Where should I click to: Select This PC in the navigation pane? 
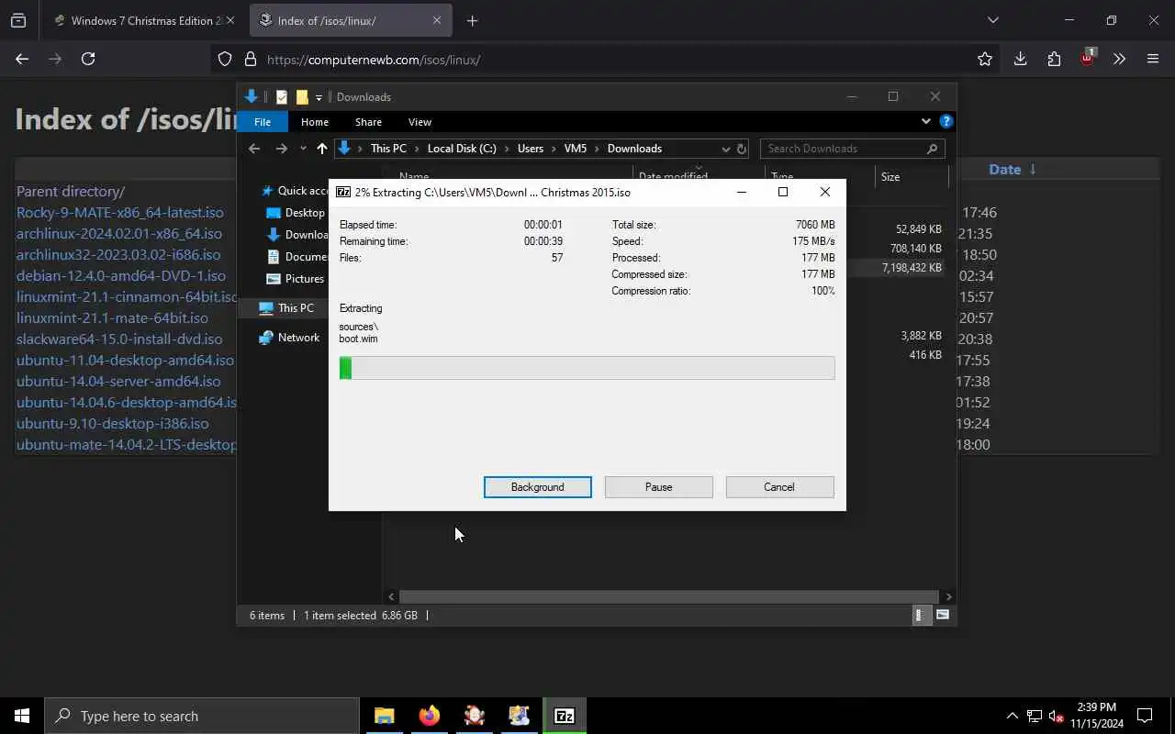click(287, 308)
